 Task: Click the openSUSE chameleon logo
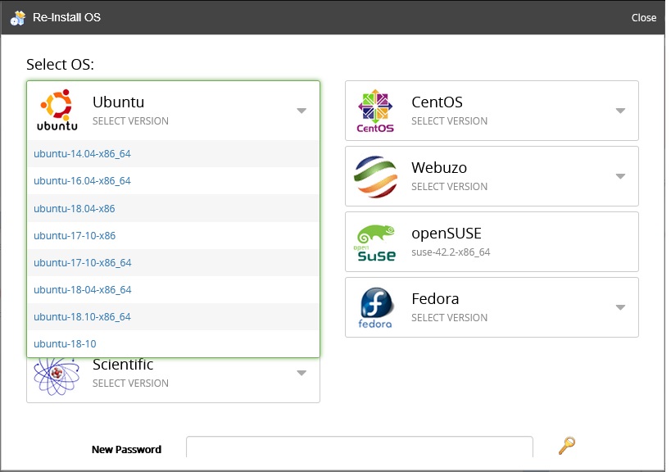click(x=376, y=243)
